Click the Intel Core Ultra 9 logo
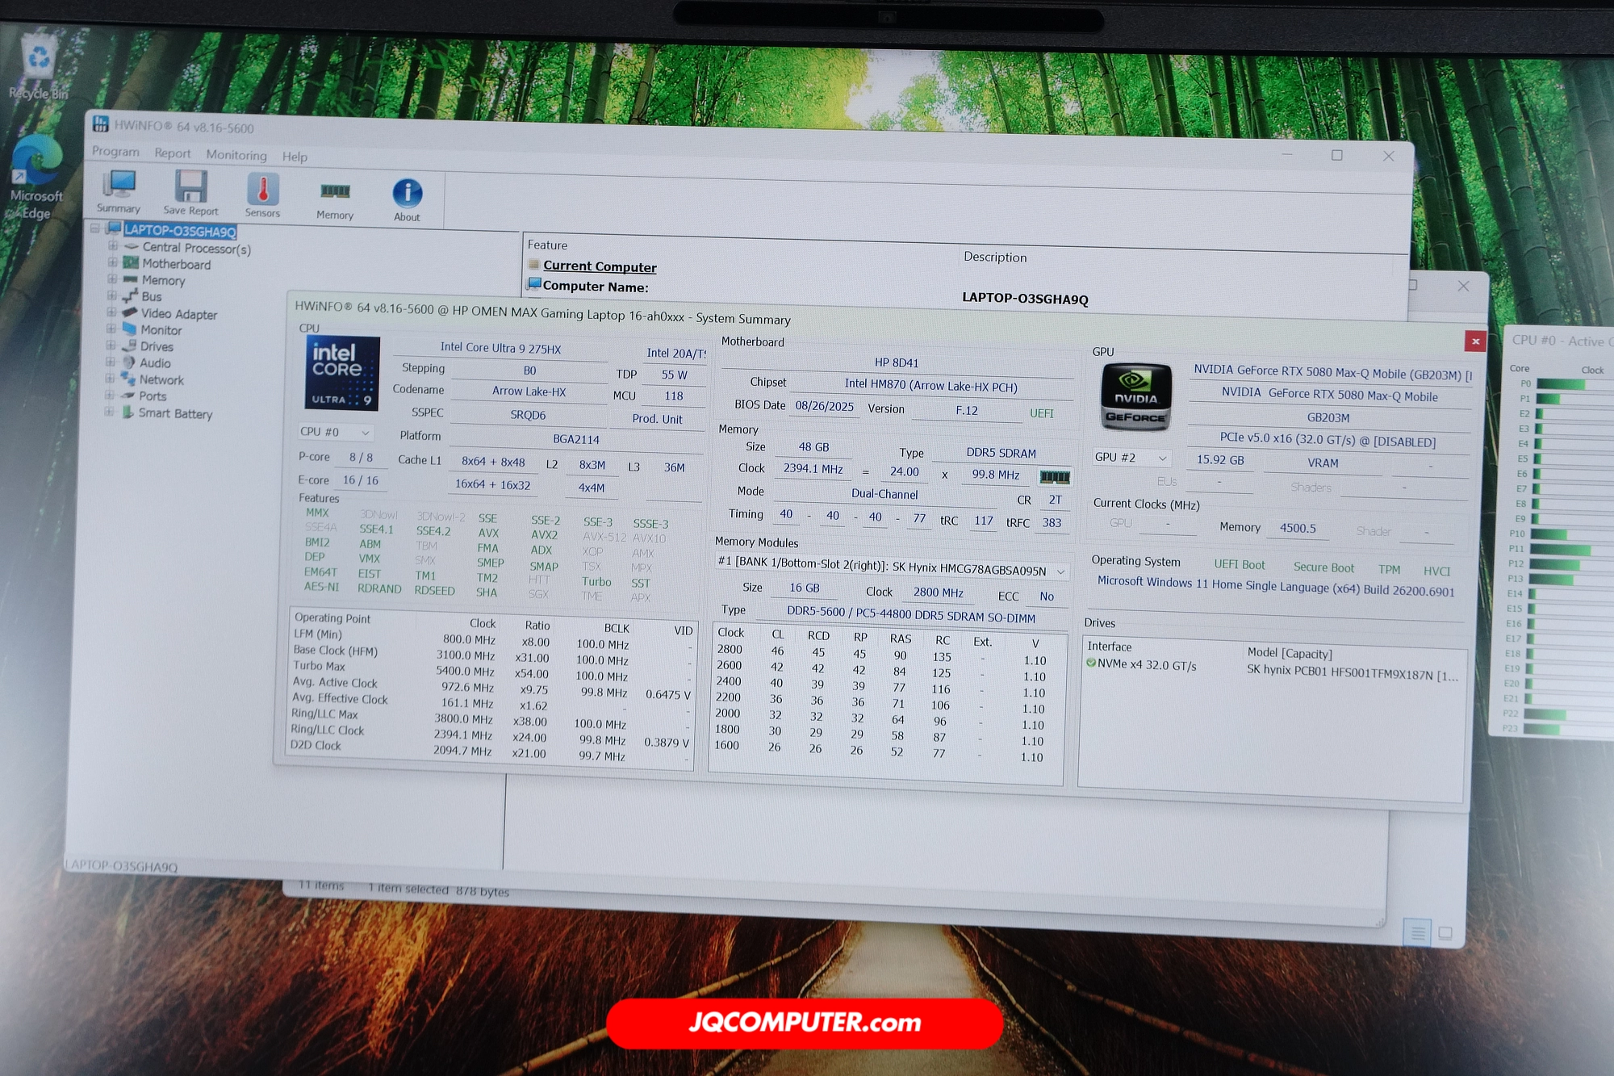 (342, 374)
